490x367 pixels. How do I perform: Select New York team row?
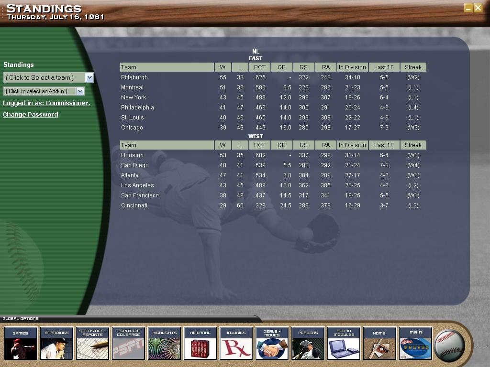[273, 97]
